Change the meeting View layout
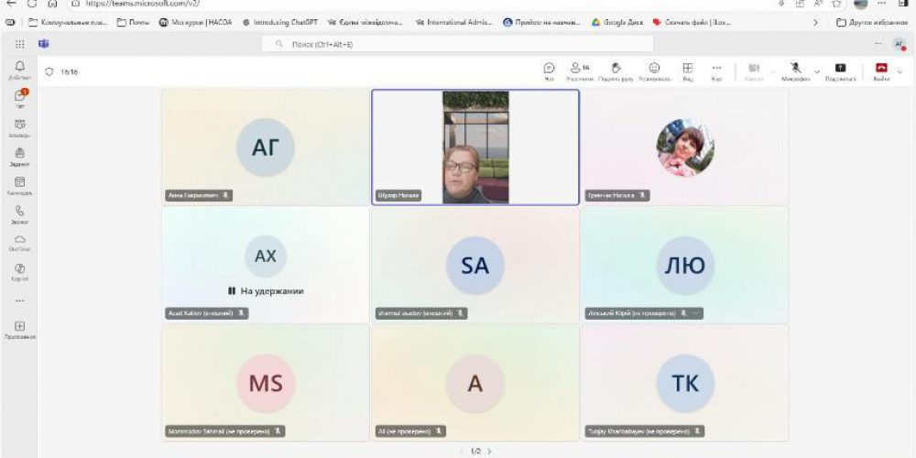916x458 pixels. point(688,71)
